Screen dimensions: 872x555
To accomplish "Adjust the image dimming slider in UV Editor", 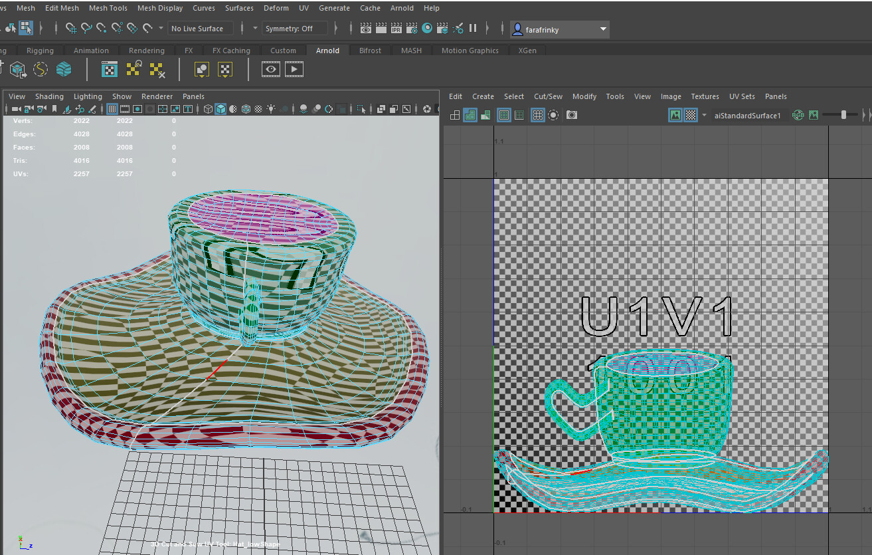I will (843, 114).
